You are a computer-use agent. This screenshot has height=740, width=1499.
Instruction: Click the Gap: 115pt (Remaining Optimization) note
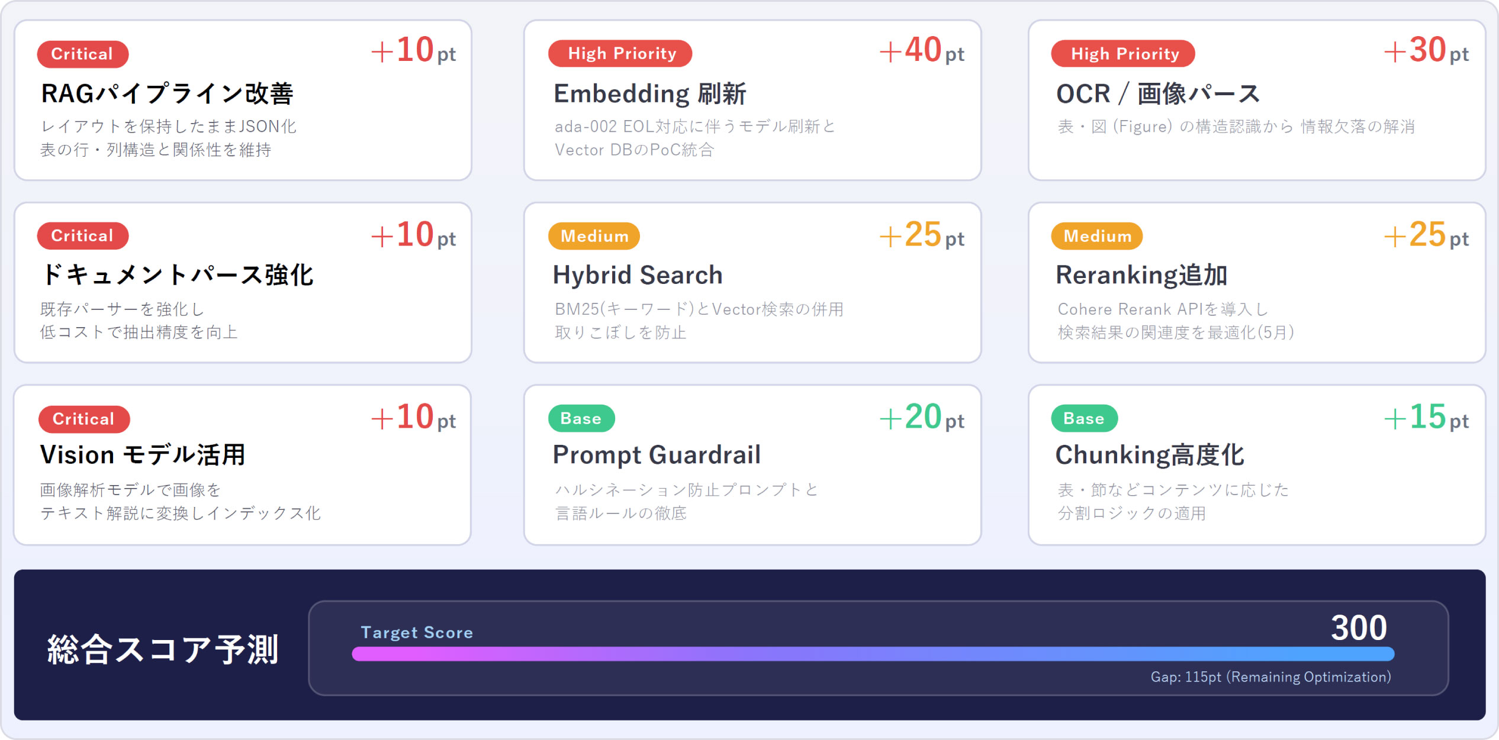[x=1270, y=677]
